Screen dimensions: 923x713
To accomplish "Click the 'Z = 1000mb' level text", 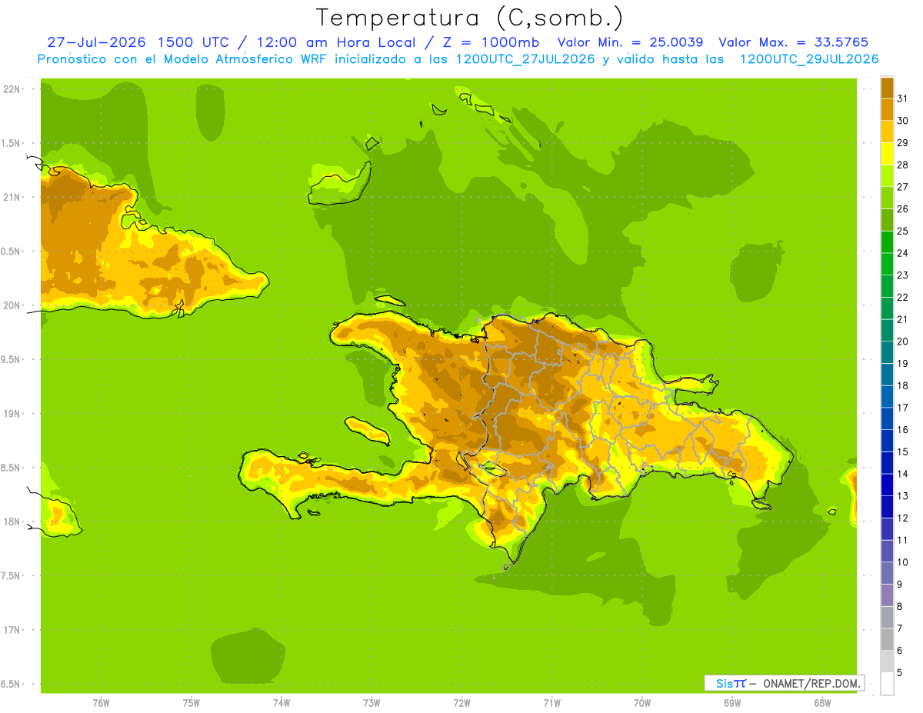I will 491,42.
